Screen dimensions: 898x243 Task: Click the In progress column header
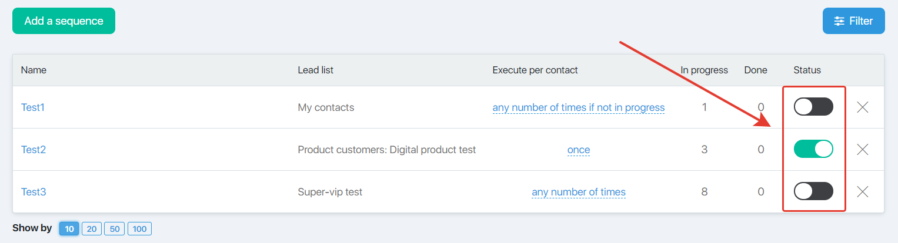pos(704,70)
